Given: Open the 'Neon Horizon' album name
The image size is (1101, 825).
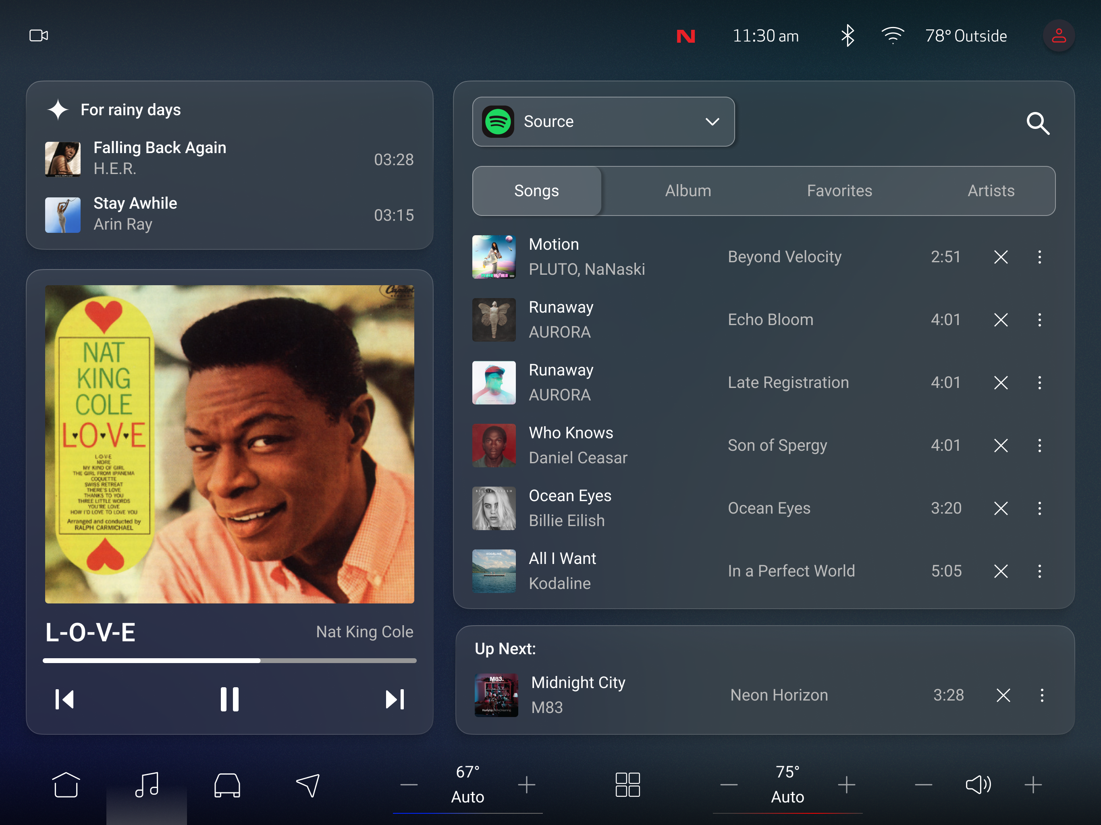Looking at the screenshot, I should [x=779, y=695].
